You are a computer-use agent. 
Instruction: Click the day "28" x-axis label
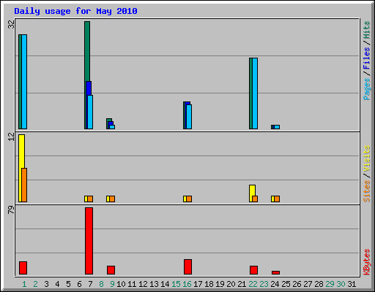click(319, 284)
